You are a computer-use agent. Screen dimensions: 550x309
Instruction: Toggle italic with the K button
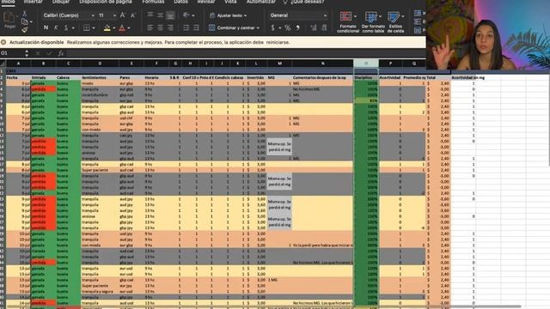click(x=56, y=27)
